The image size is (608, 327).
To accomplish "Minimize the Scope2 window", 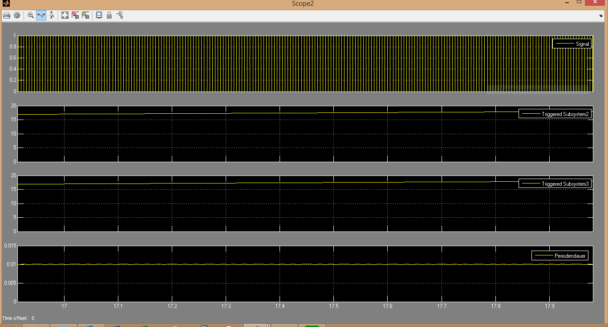I will pyautogui.click(x=566, y=2).
